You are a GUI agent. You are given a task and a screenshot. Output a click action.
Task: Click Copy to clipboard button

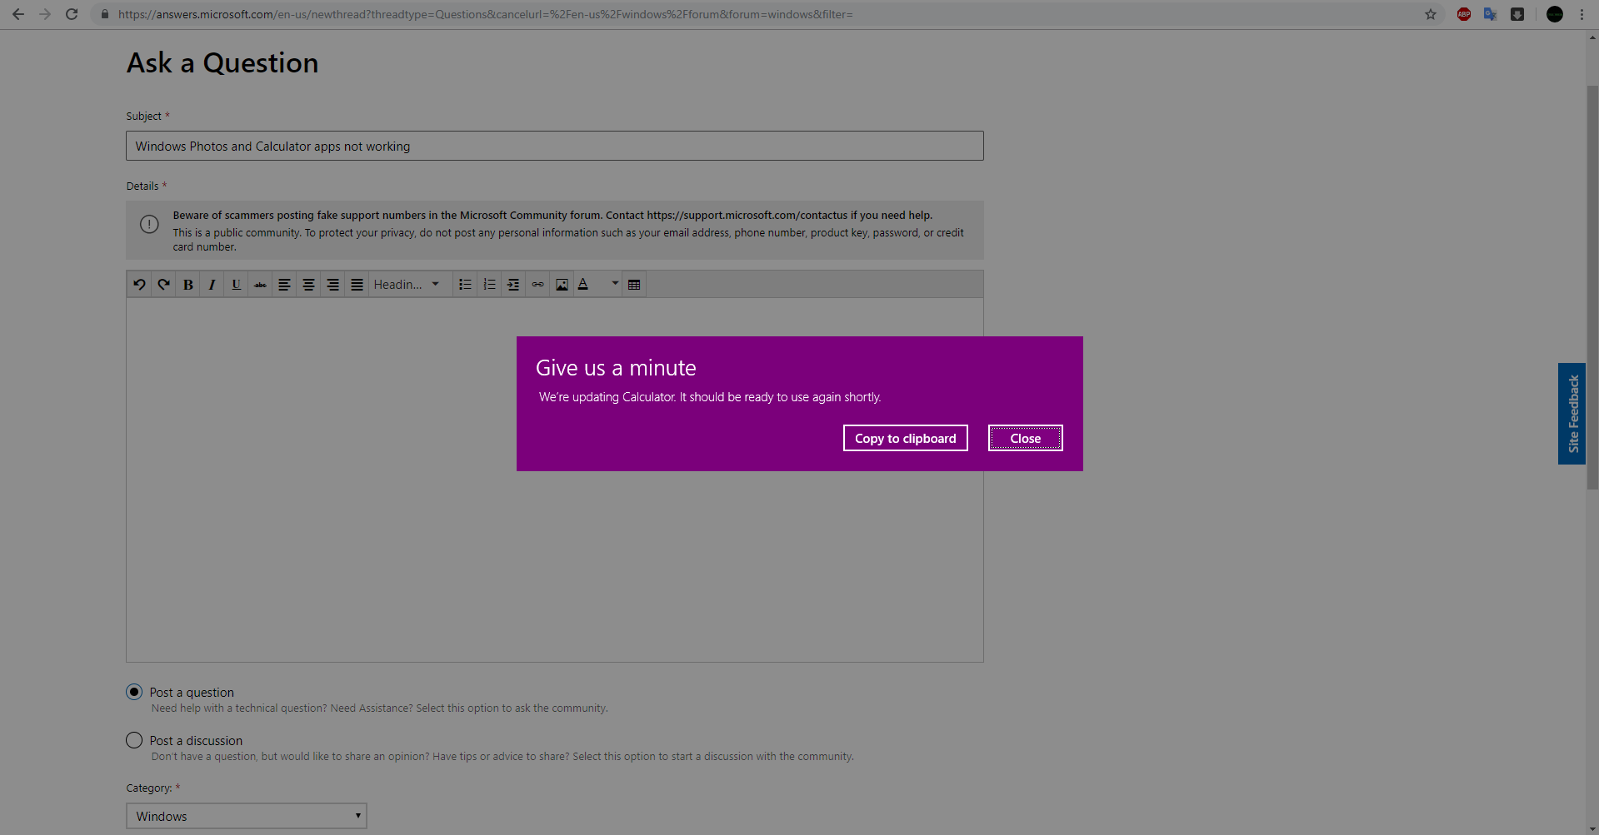[x=906, y=438]
